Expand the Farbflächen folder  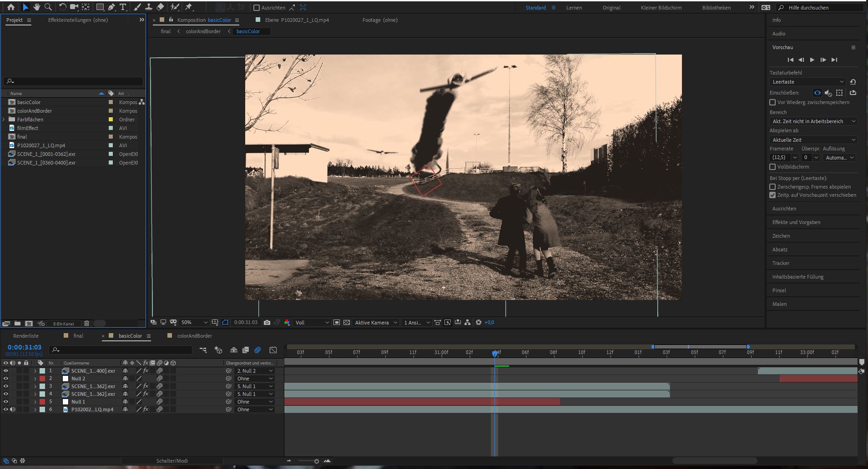[4, 120]
